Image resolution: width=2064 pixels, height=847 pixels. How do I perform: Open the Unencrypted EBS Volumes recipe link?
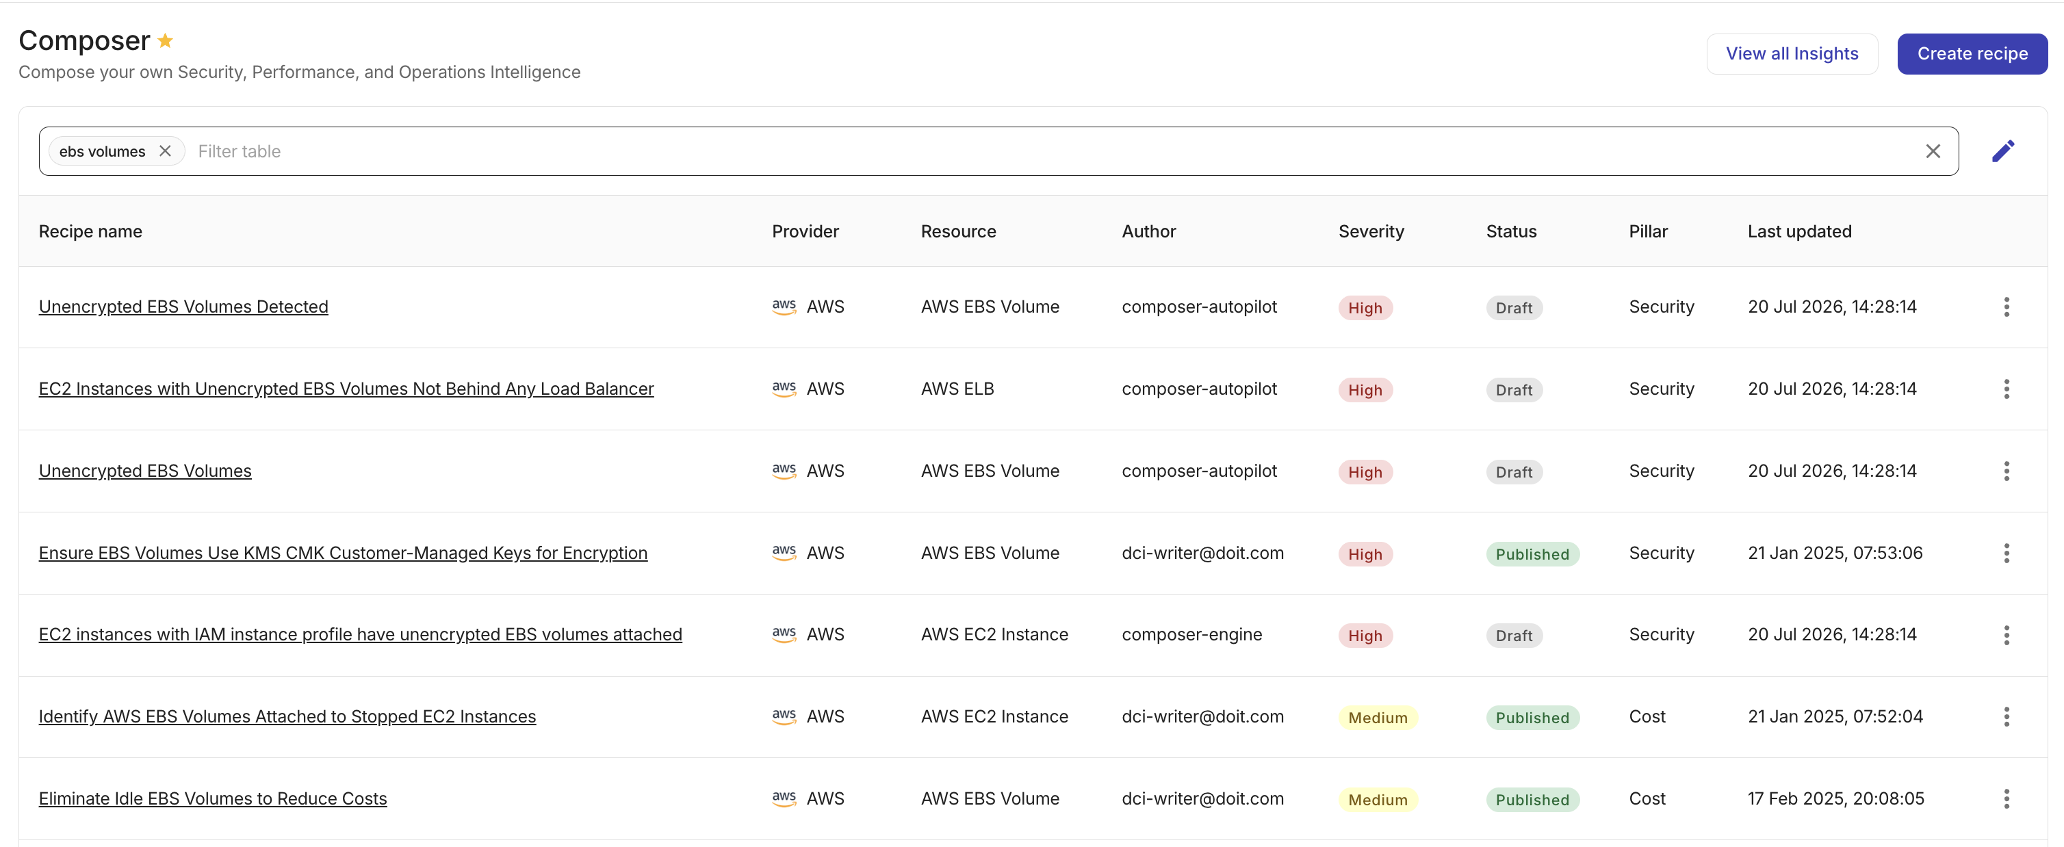[x=145, y=471]
